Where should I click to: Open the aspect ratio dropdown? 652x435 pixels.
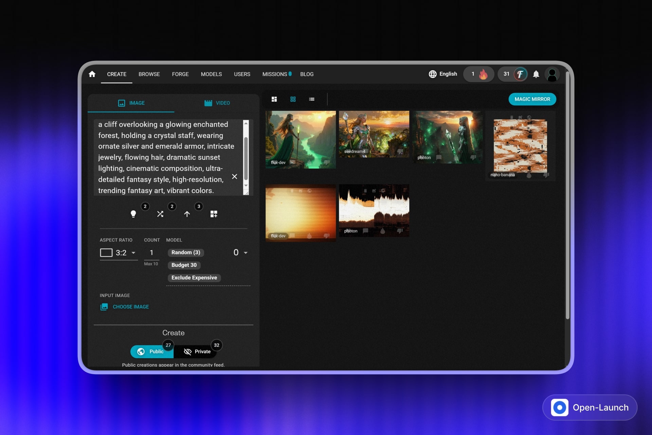pyautogui.click(x=118, y=253)
